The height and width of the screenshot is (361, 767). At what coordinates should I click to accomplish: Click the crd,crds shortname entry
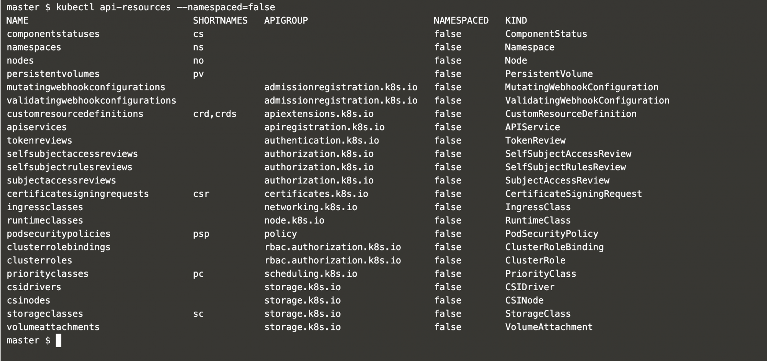215,114
